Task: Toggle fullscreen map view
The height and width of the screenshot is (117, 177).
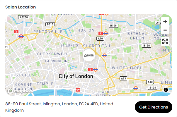Action: (x=165, y=41)
